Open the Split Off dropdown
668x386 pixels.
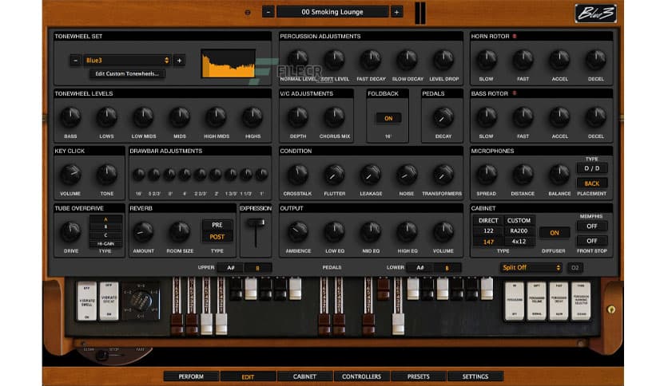(x=531, y=267)
